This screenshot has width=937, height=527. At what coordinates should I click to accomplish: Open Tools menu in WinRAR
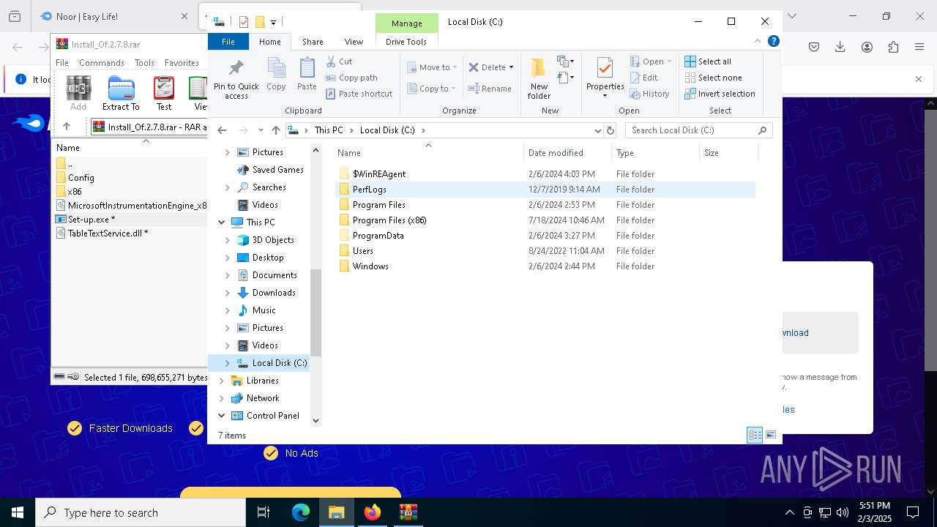coord(144,63)
